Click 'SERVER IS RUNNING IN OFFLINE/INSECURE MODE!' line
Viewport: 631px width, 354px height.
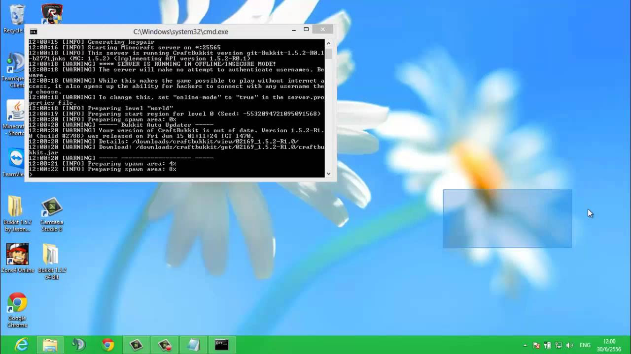pos(152,64)
